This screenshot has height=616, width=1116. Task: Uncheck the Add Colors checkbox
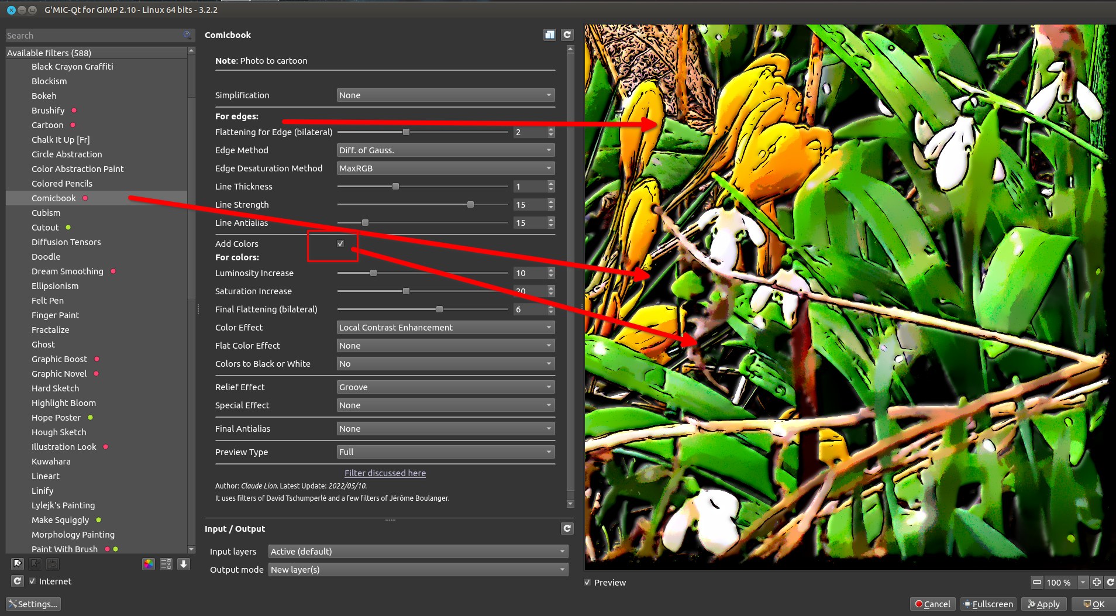coord(340,244)
